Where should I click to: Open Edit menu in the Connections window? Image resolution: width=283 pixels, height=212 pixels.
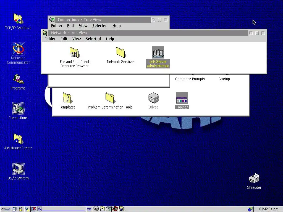(x=70, y=26)
